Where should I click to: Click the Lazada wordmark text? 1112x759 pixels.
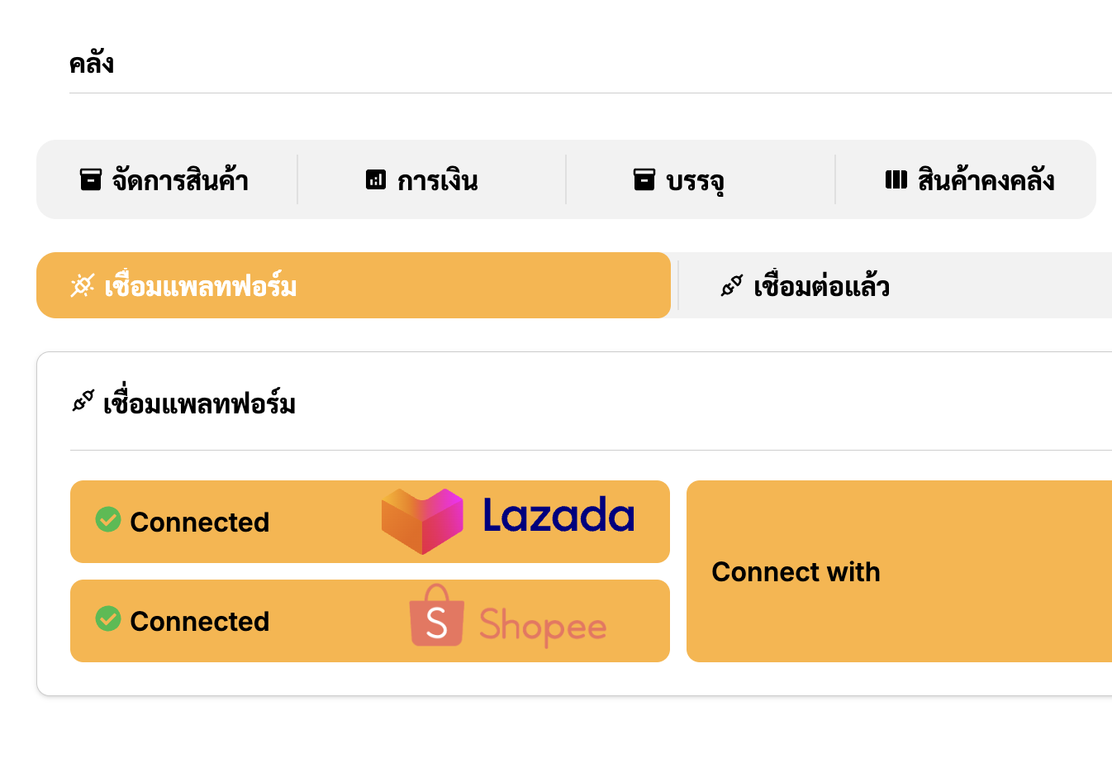coord(558,516)
